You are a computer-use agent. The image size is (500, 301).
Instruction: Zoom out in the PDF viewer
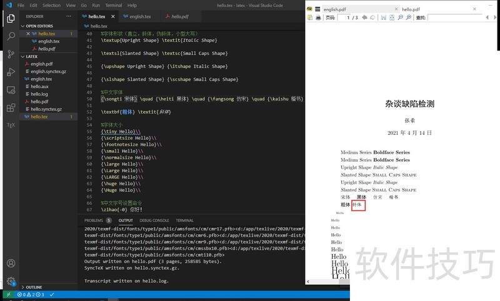click(x=400, y=17)
